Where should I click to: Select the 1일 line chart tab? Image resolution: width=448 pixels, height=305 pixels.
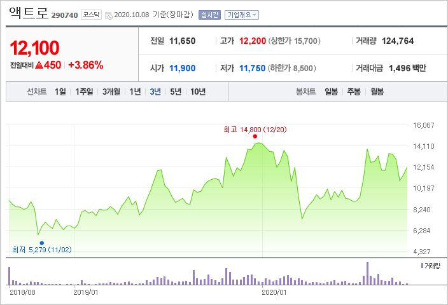tap(60, 91)
